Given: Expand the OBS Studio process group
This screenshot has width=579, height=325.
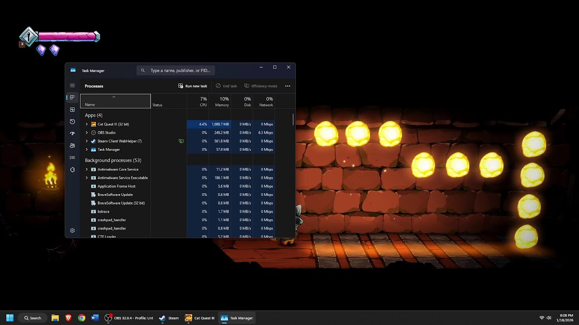Looking at the screenshot, I should [x=86, y=133].
